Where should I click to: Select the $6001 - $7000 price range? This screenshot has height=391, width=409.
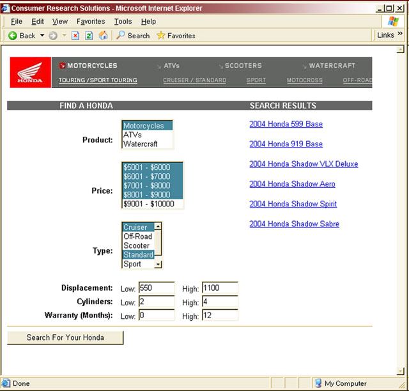[x=153, y=176]
